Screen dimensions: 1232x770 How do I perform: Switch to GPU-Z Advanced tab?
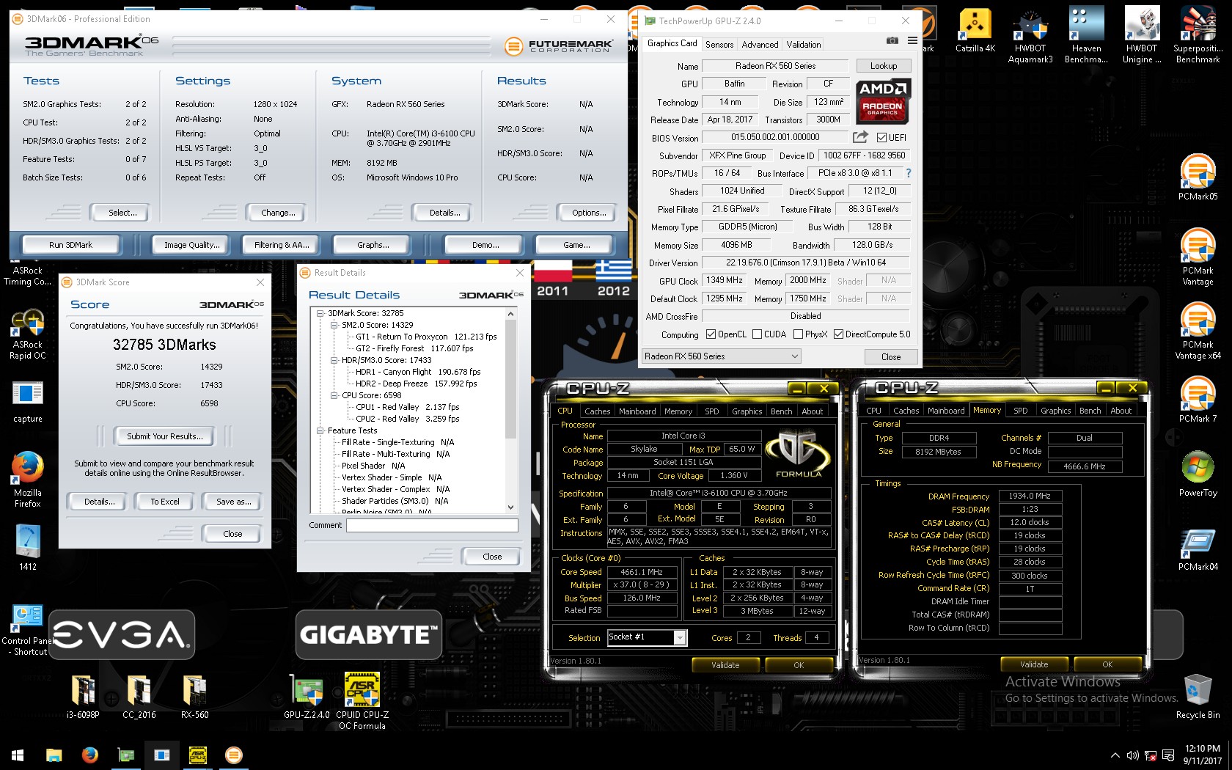(760, 45)
